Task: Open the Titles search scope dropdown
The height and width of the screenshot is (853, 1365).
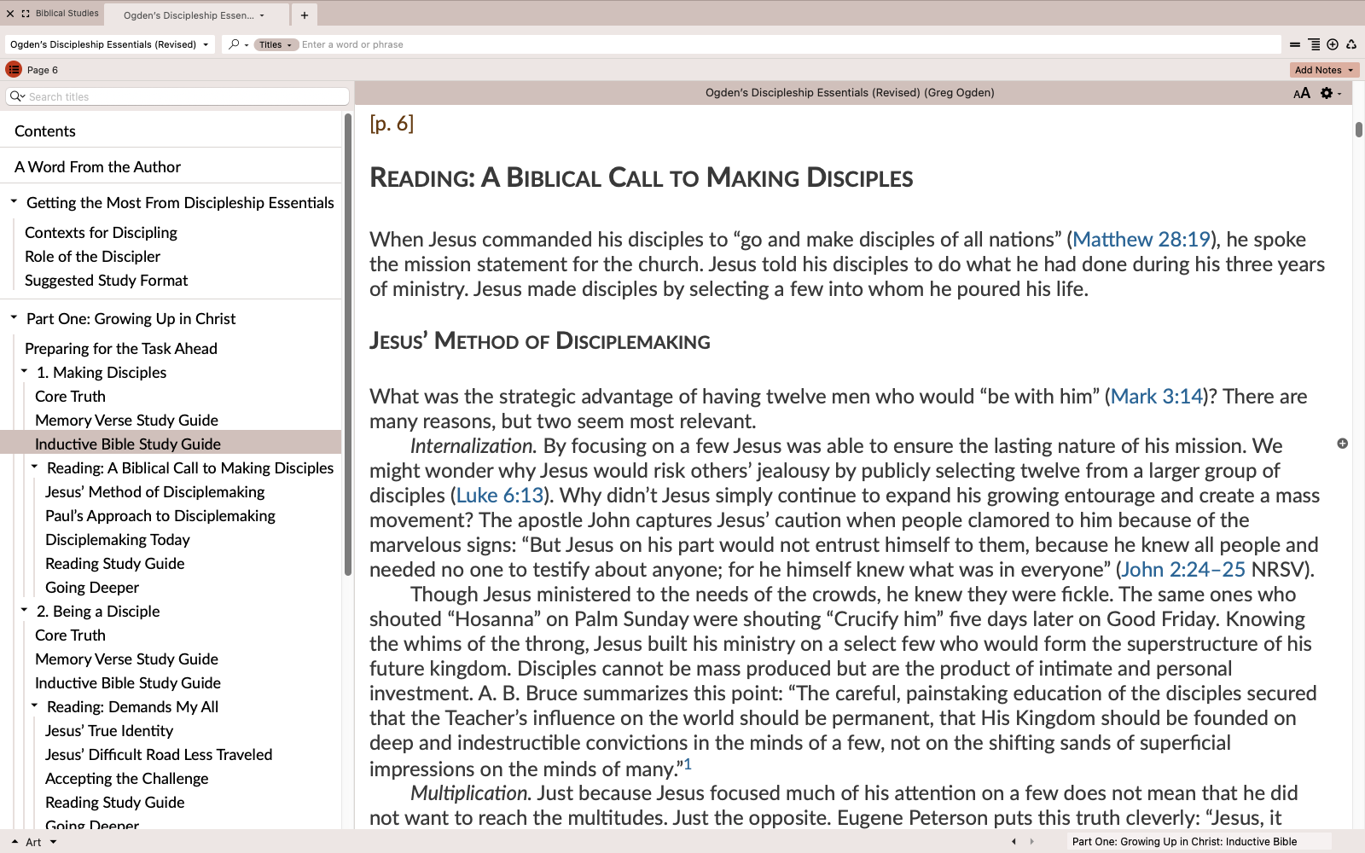Action: 276,44
